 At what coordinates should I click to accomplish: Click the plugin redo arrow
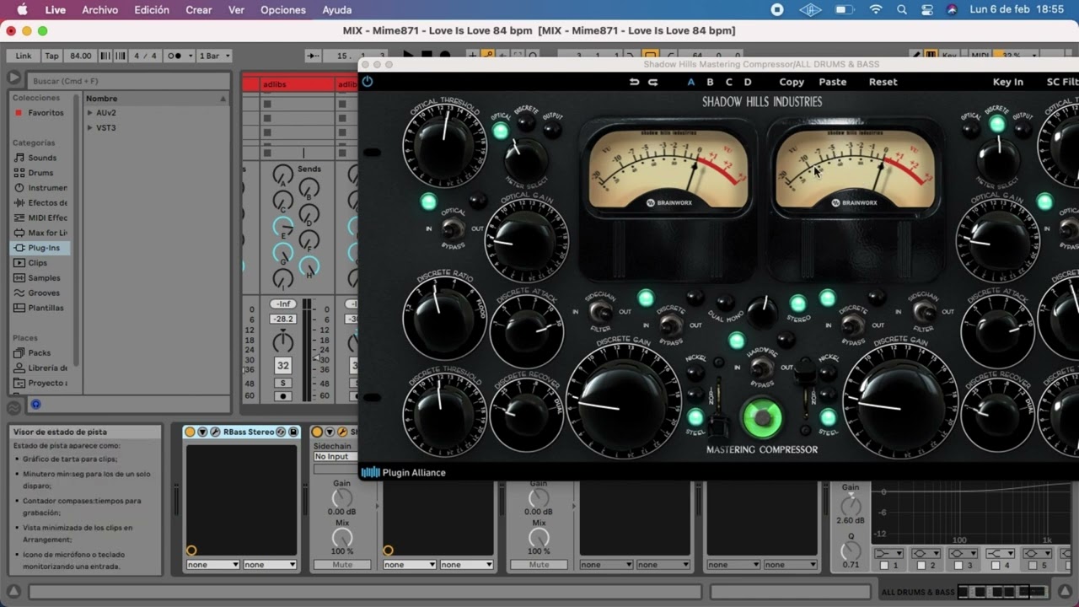pos(652,82)
